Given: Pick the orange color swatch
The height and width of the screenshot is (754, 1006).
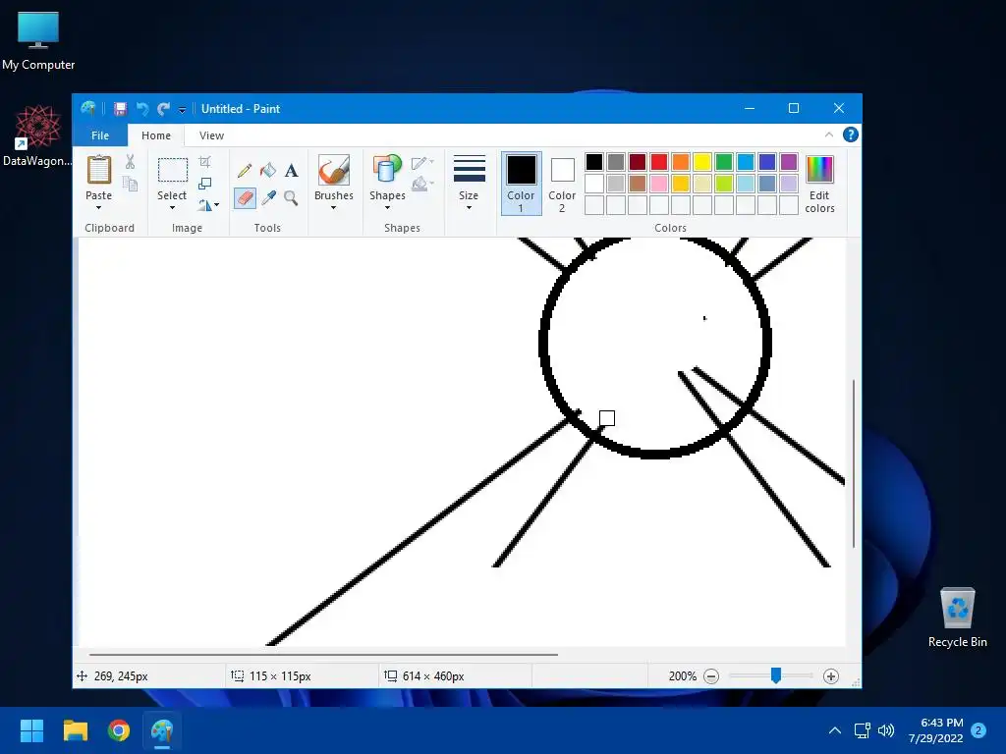Looking at the screenshot, I should click(x=681, y=162).
